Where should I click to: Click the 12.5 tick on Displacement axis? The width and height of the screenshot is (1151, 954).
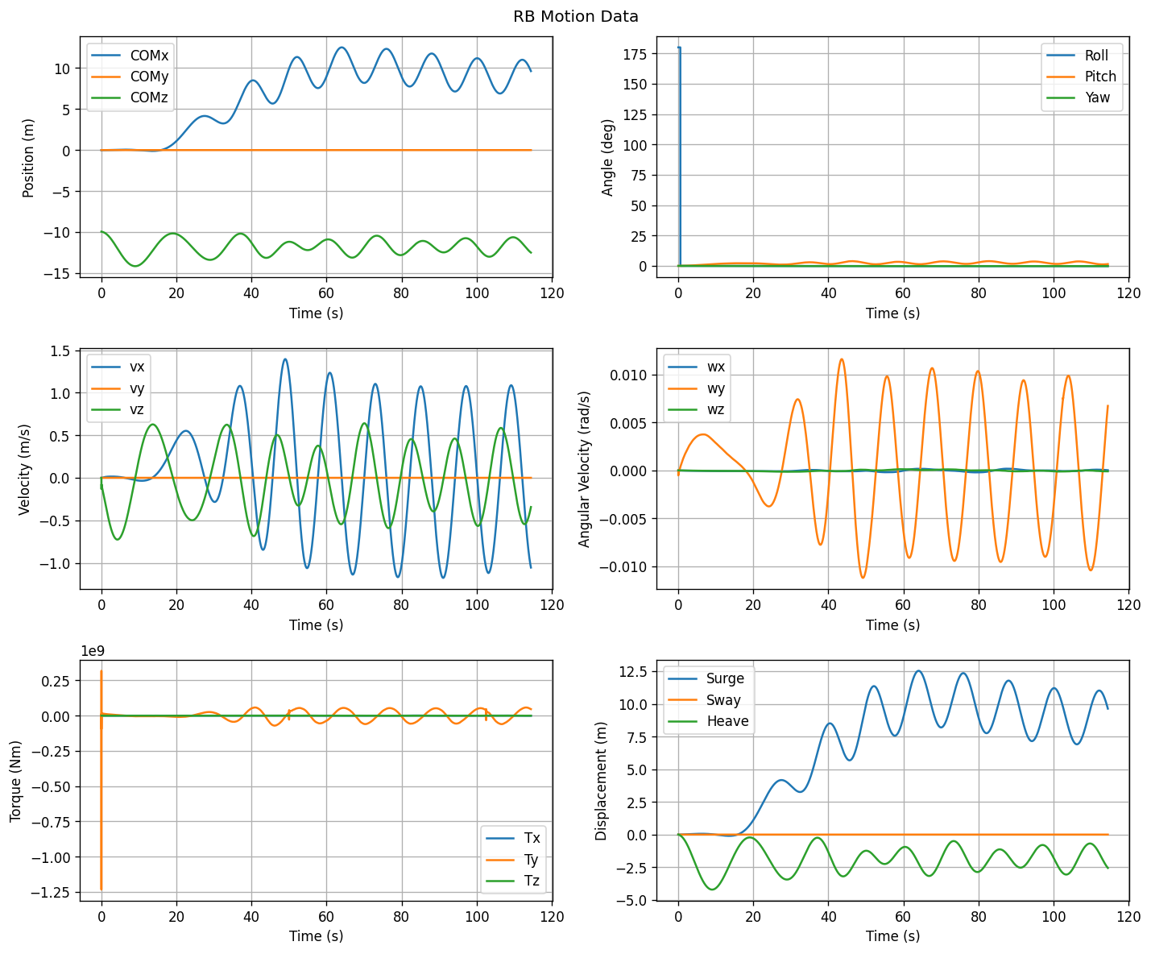[636, 672]
